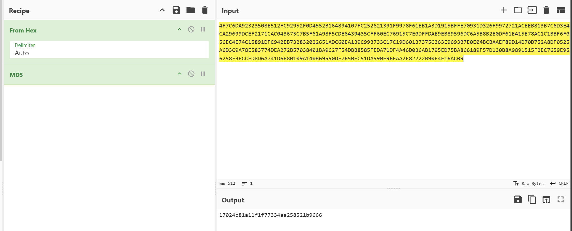Change the Raw Bytes input encoding
The height and width of the screenshot is (231, 572).
(528, 184)
